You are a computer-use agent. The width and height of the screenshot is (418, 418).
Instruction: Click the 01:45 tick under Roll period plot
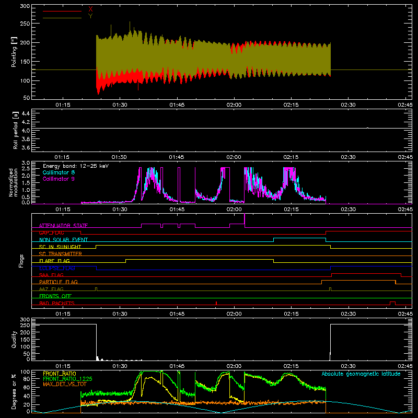177,157
